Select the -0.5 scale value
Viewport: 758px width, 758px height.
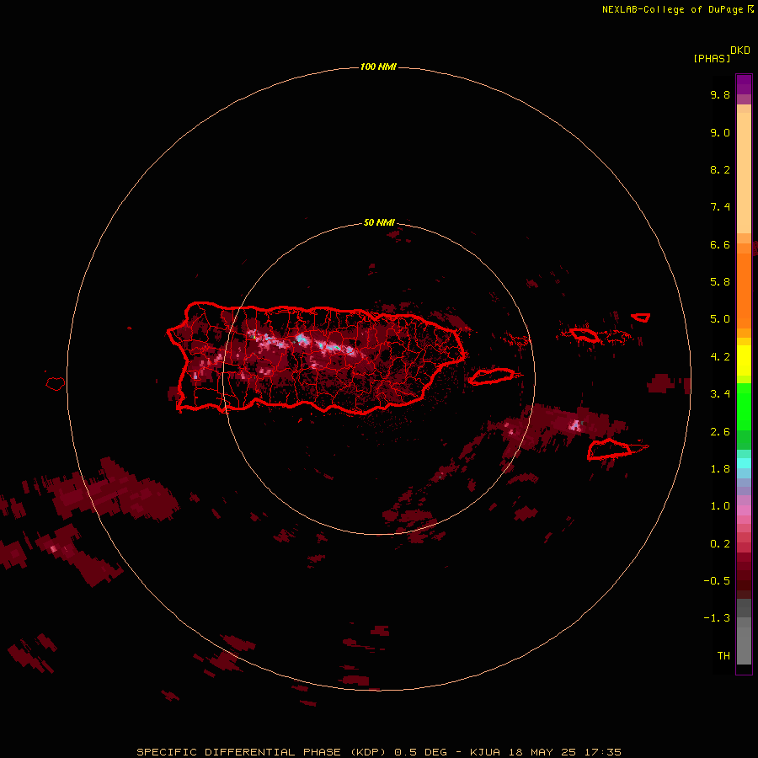pyautogui.click(x=717, y=581)
